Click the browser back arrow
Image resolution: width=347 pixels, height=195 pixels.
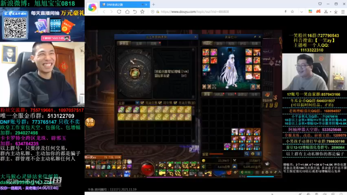[x=104, y=12]
